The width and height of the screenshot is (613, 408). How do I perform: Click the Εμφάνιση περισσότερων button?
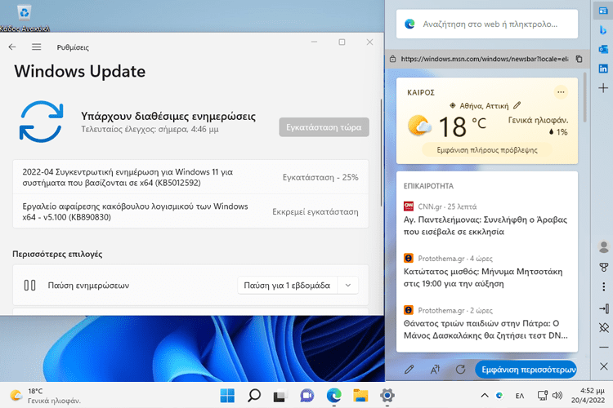point(526,370)
